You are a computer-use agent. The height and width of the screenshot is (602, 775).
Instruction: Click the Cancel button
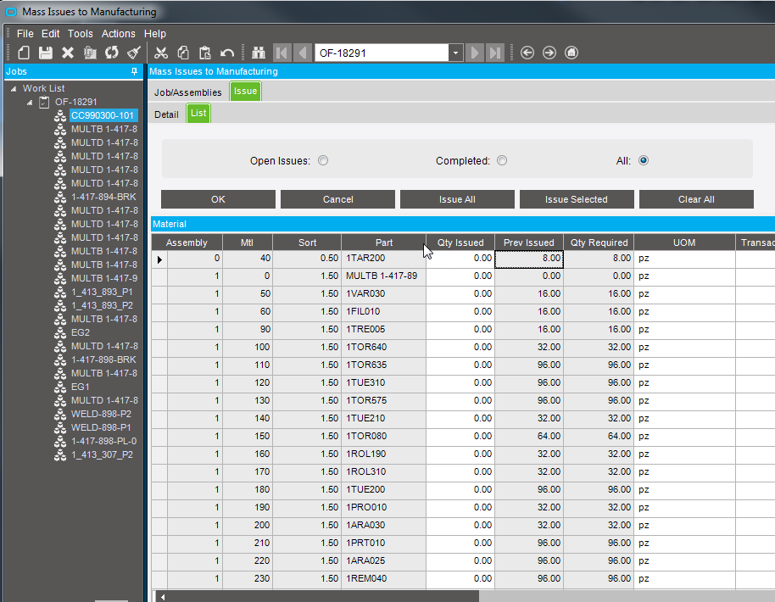[338, 199]
